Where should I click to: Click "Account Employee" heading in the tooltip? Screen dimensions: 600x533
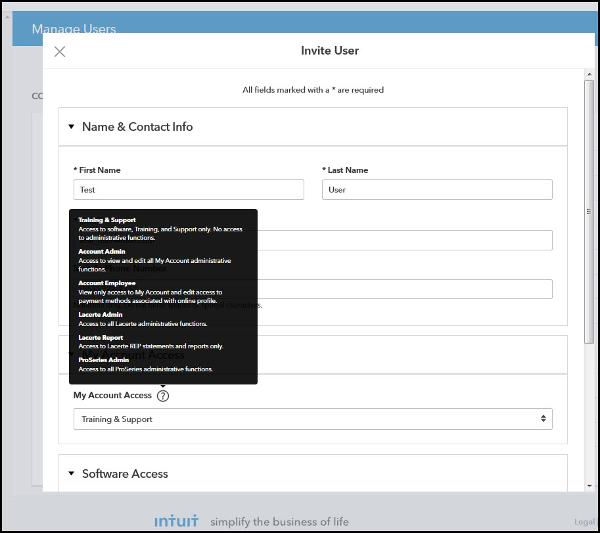pyautogui.click(x=106, y=283)
